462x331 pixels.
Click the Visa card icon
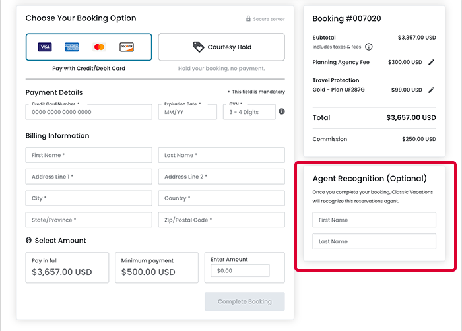click(45, 47)
